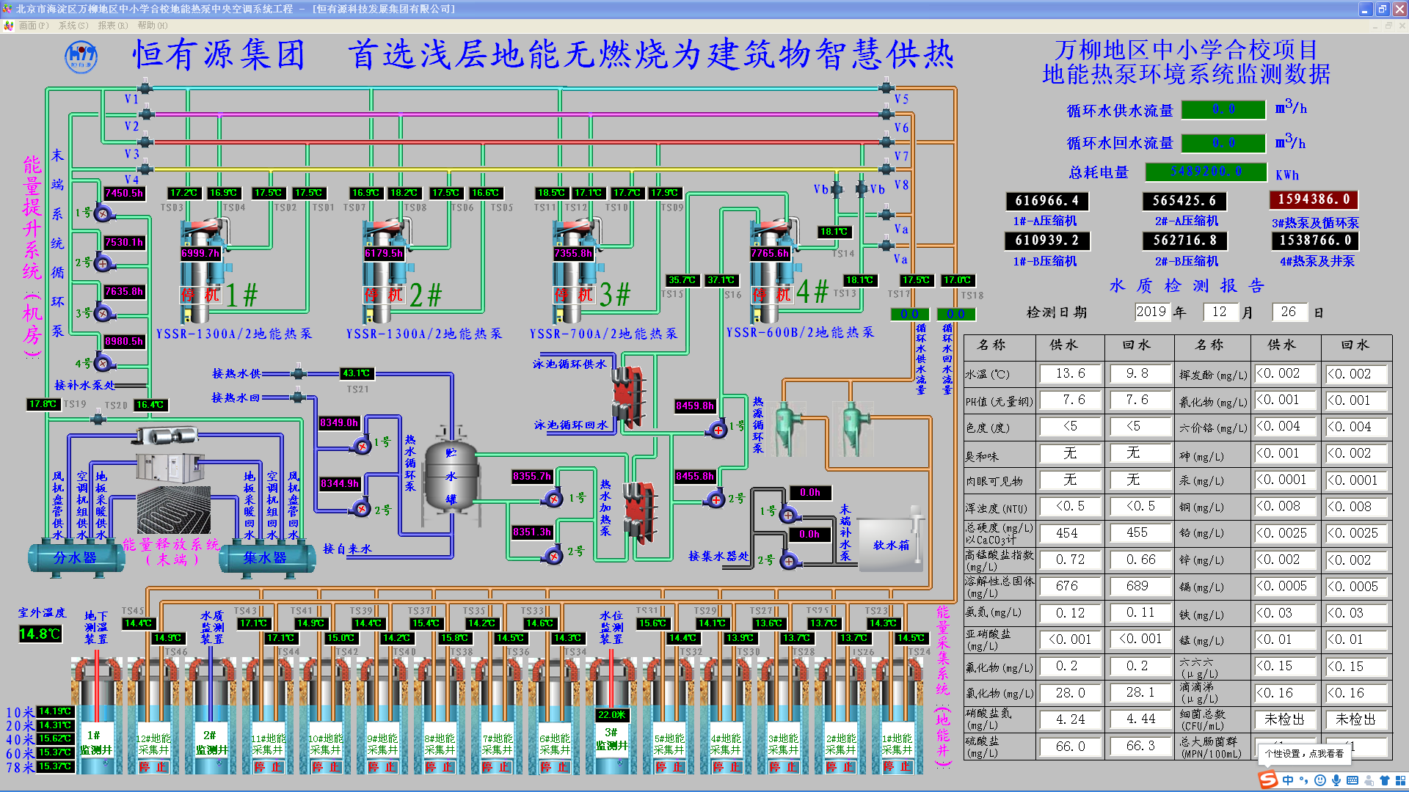This screenshot has width=1409, height=792.
Task: Click terminal circulation pump 1号 icon
Action: (x=103, y=213)
